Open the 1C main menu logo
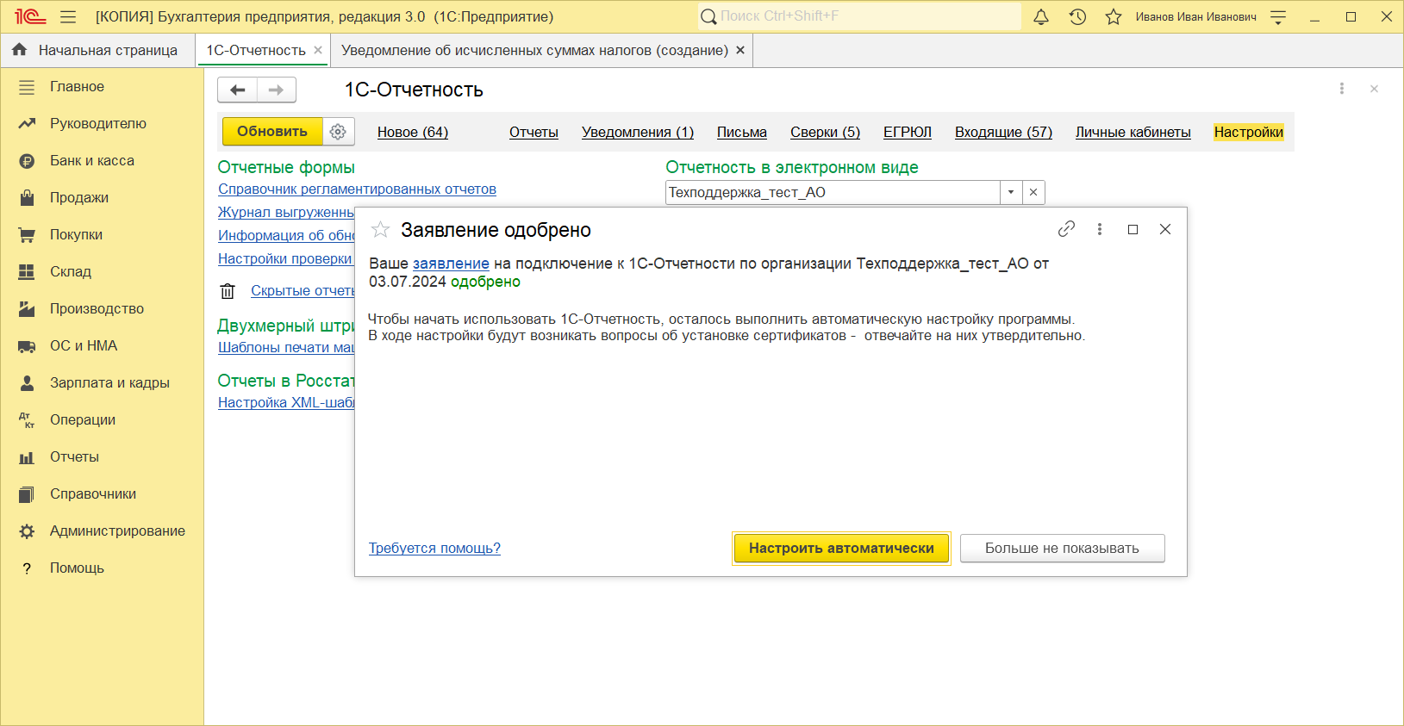 click(30, 16)
